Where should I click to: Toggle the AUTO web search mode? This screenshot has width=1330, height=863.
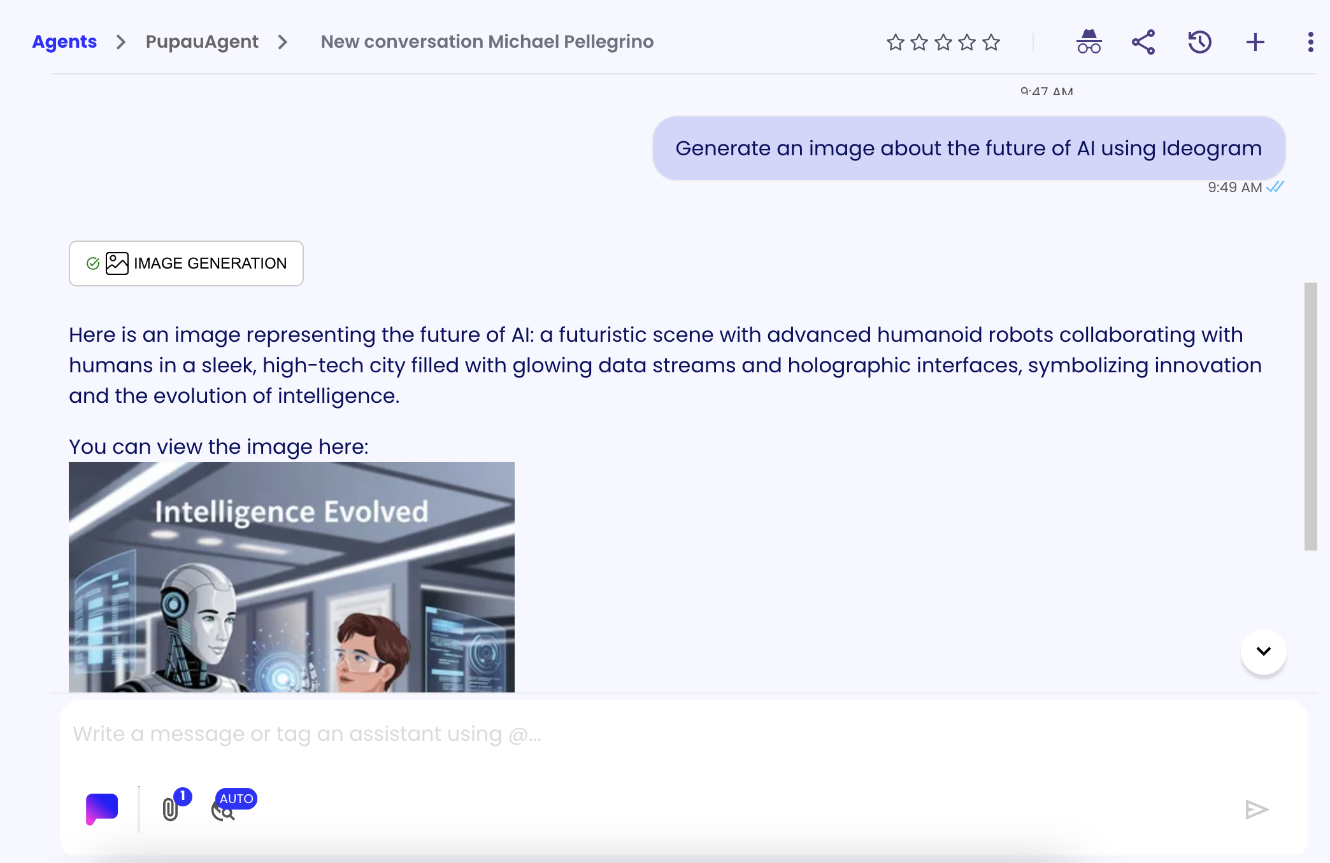point(233,806)
